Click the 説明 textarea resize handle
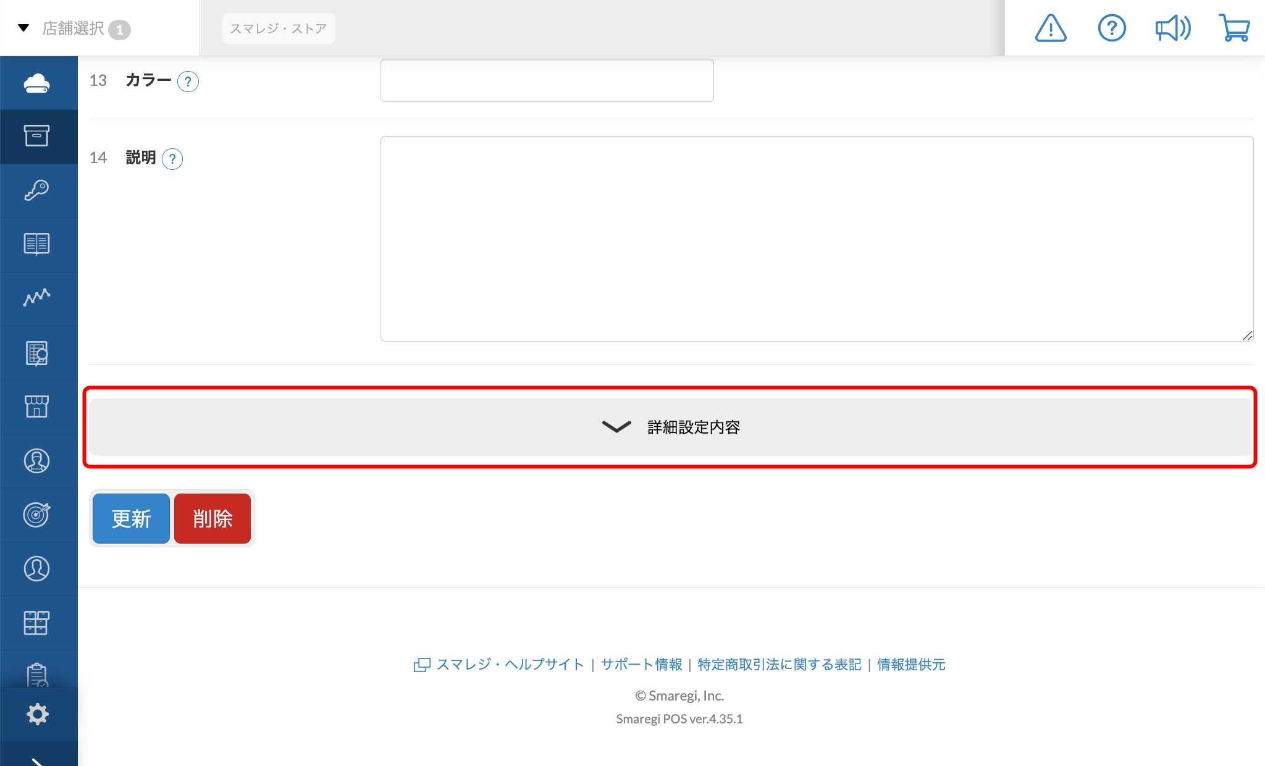1265x766 pixels. point(1247,335)
